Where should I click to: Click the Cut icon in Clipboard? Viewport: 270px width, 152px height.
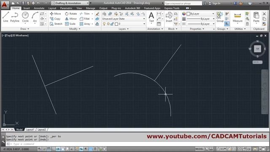click(265, 14)
